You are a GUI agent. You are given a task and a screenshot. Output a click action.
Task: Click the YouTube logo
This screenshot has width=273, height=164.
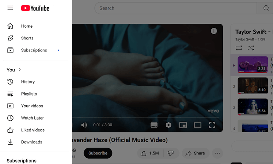pos(35,8)
